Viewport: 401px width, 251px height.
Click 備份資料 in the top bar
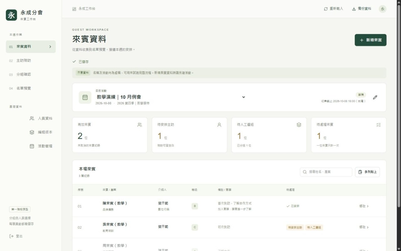(362, 9)
